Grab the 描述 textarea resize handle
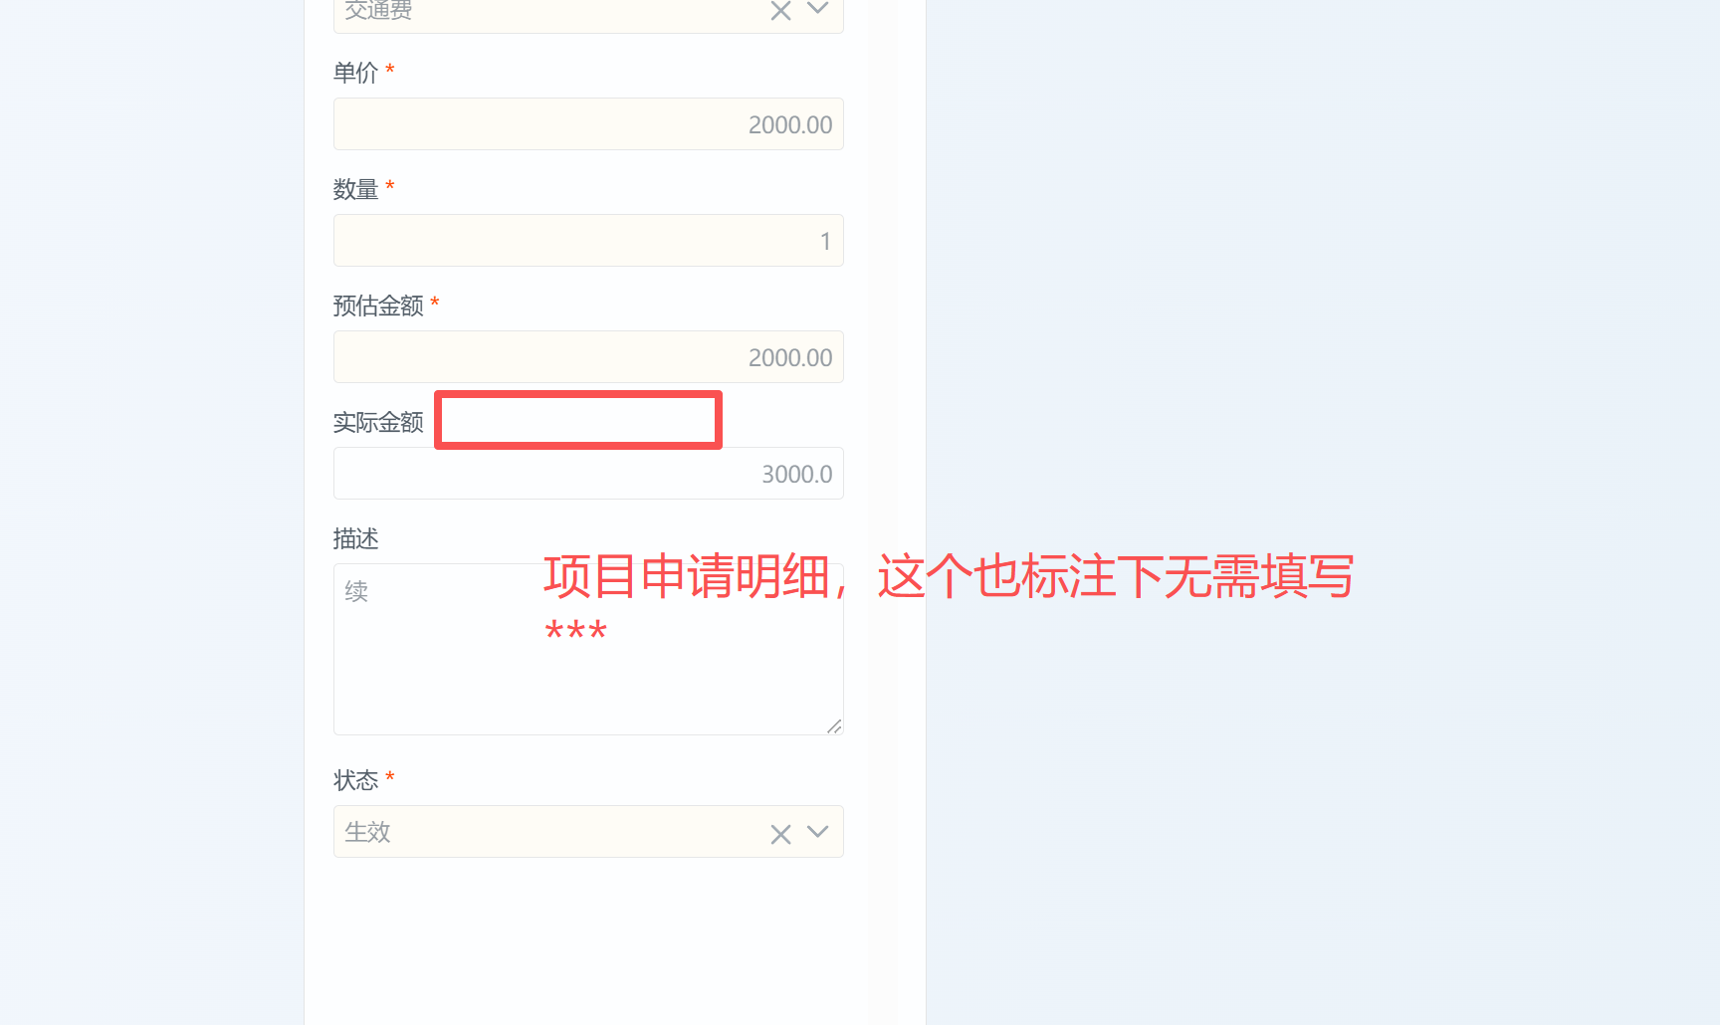Screen dimensions: 1720x1025 [834, 726]
